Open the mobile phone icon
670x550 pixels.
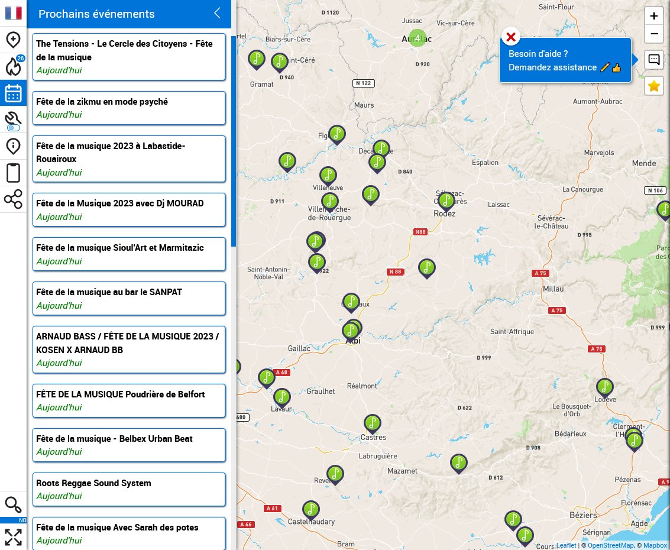(x=13, y=173)
